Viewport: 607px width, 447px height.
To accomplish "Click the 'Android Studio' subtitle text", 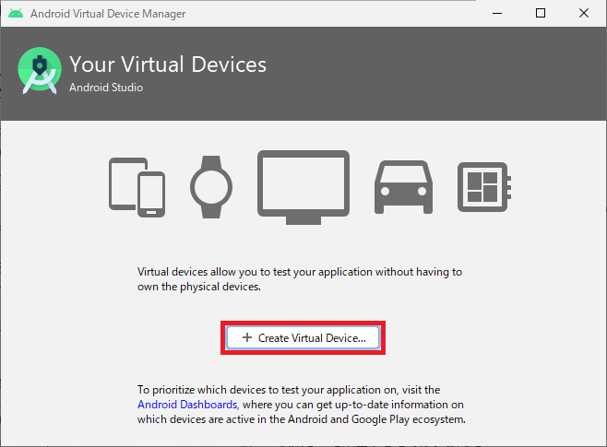I will tap(106, 88).
